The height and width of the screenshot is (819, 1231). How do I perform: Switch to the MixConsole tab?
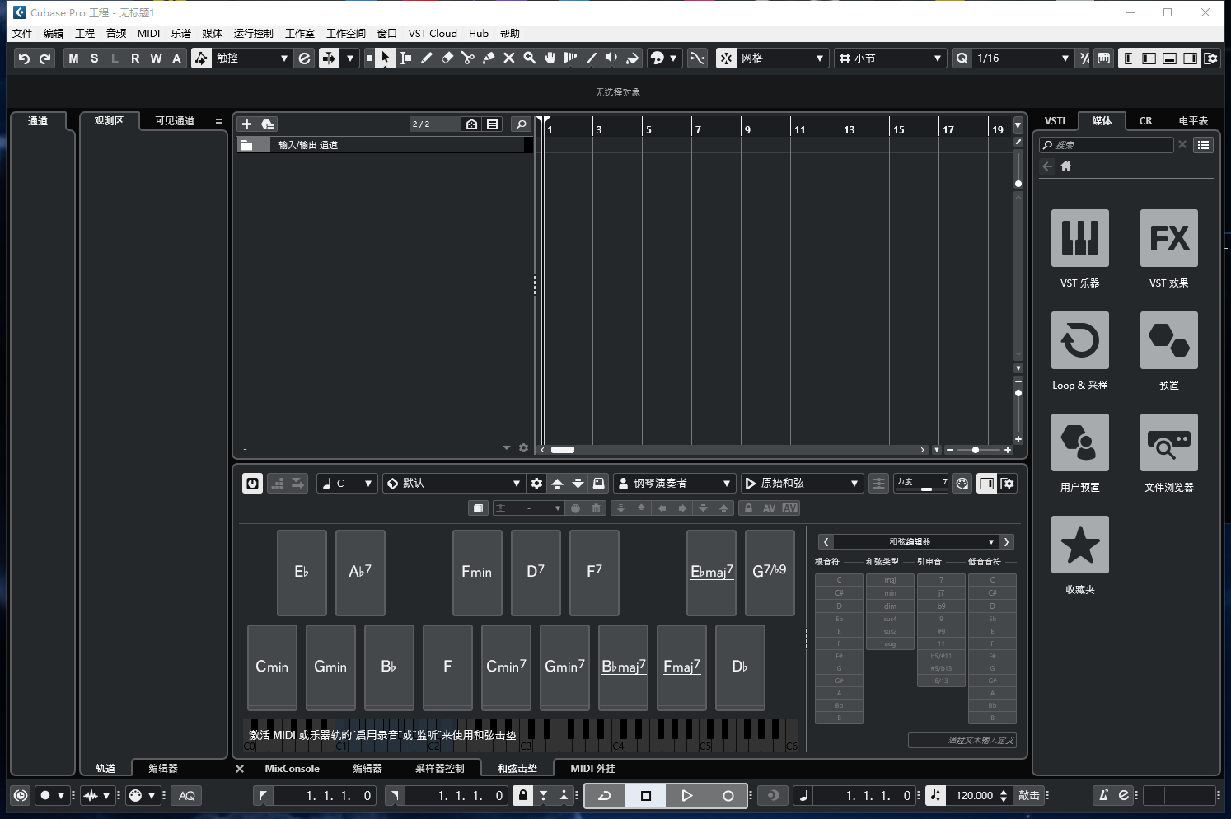(292, 769)
